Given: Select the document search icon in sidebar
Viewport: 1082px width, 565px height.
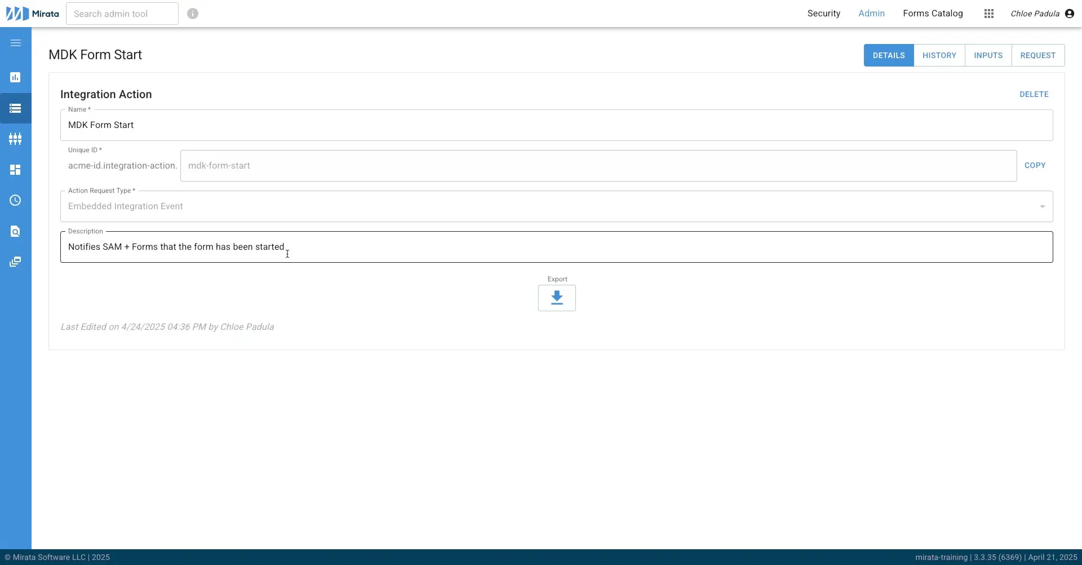Looking at the screenshot, I should point(15,231).
